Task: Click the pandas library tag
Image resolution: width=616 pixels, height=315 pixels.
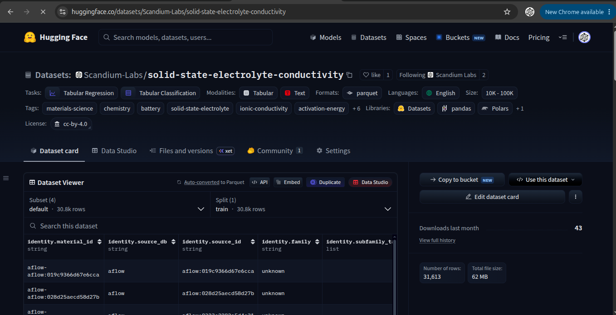Action: pyautogui.click(x=456, y=108)
